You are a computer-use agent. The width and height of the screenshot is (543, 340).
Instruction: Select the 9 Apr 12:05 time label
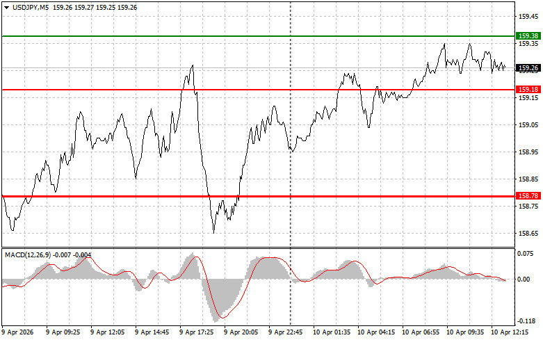pos(107,332)
